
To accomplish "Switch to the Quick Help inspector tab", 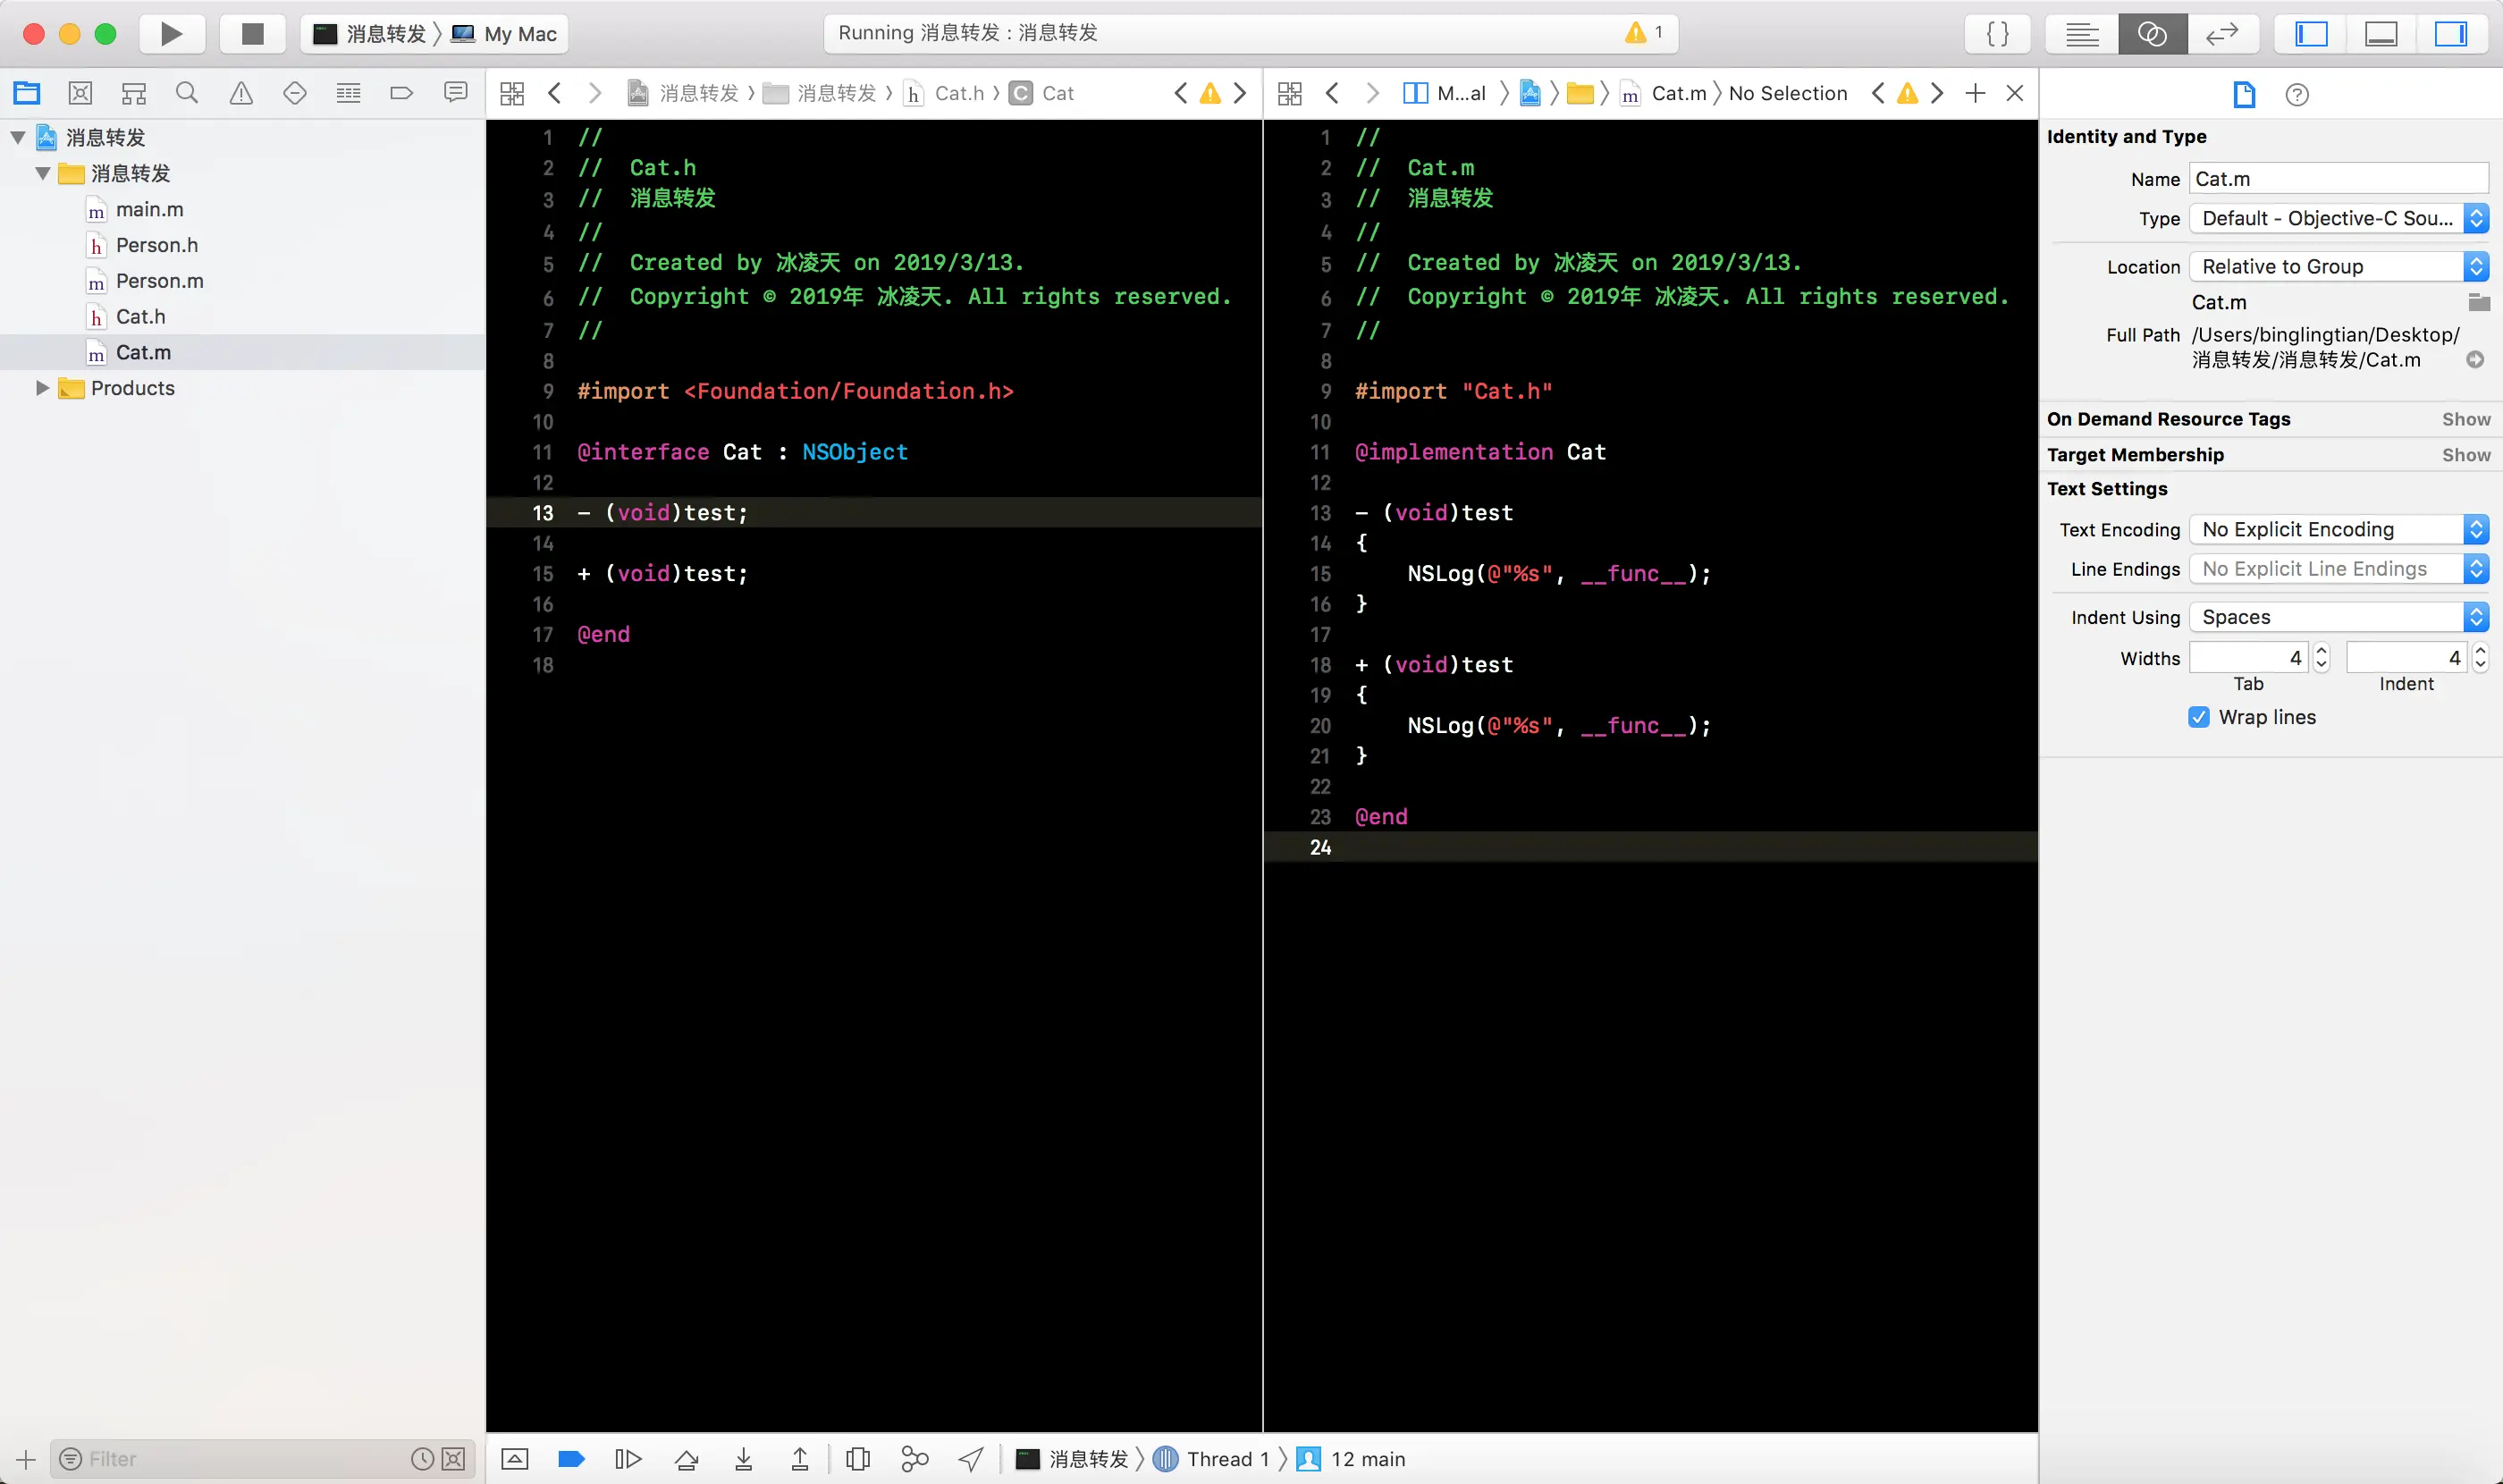I will tap(2297, 94).
